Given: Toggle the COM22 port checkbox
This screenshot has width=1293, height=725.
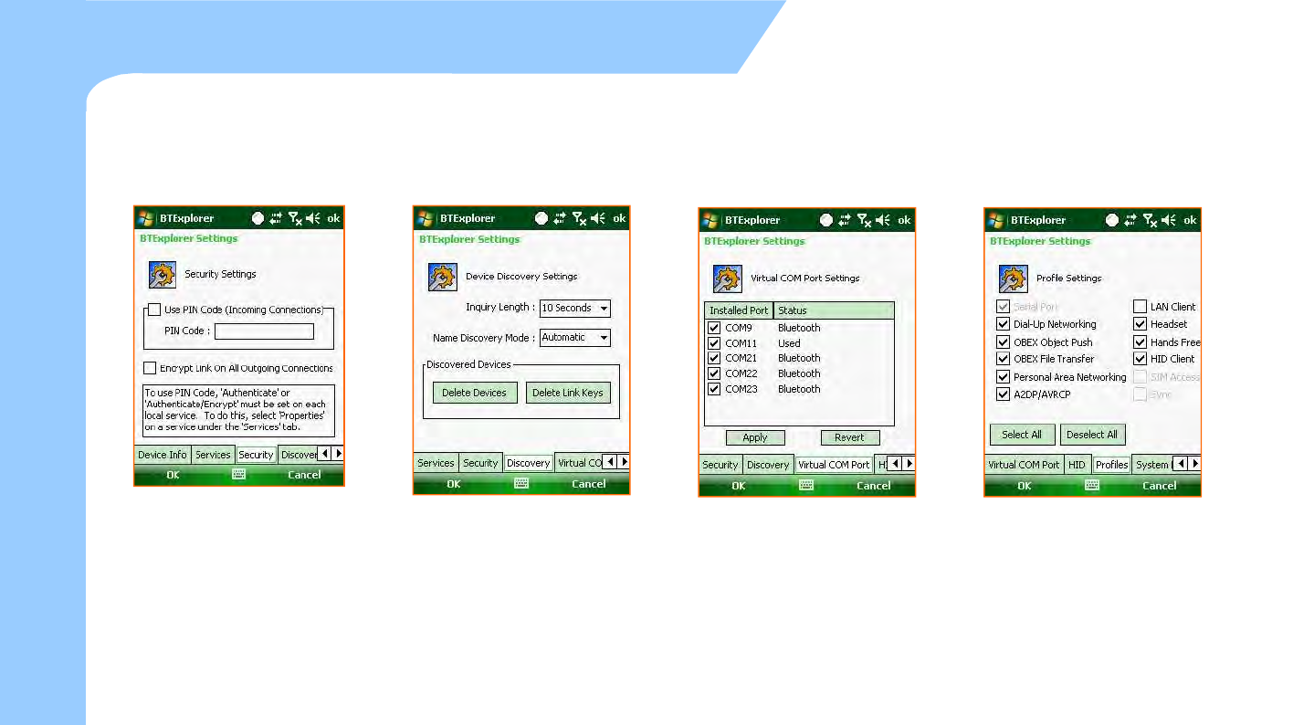Looking at the screenshot, I should (714, 373).
